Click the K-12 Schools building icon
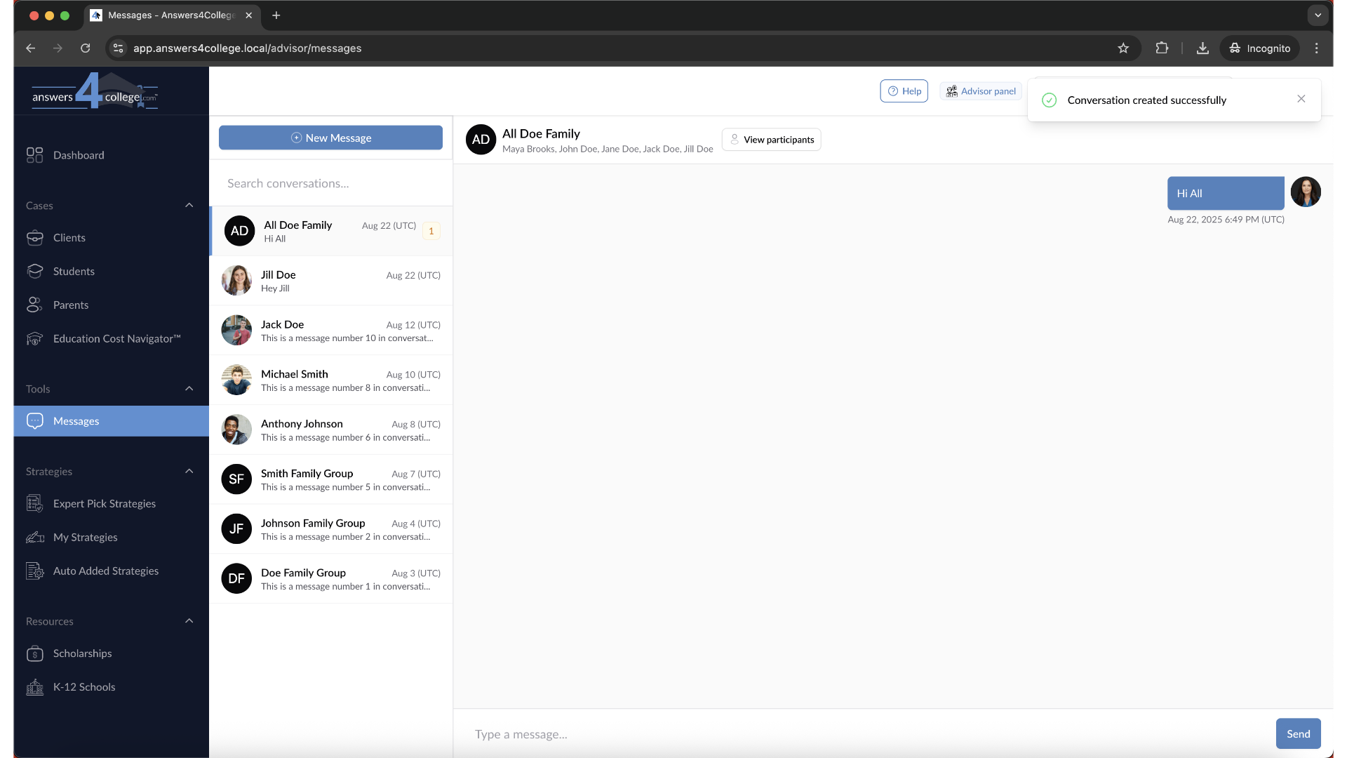The height and width of the screenshot is (758, 1347). (x=34, y=687)
